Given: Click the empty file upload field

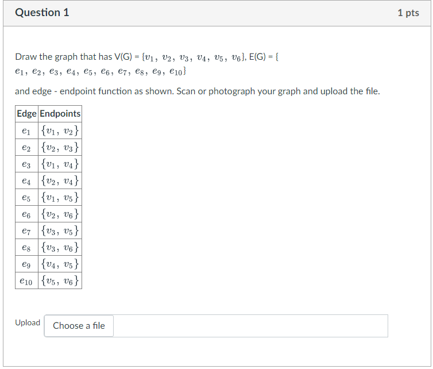Looking at the screenshot, I should pos(250,325).
